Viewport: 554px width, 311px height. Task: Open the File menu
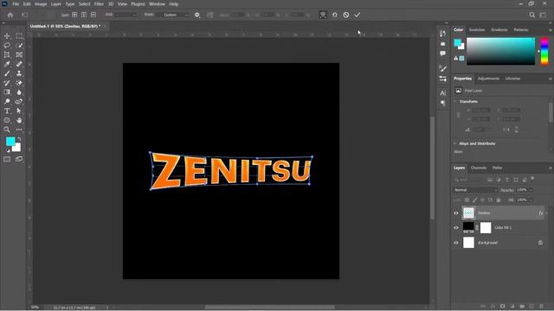(16, 3)
